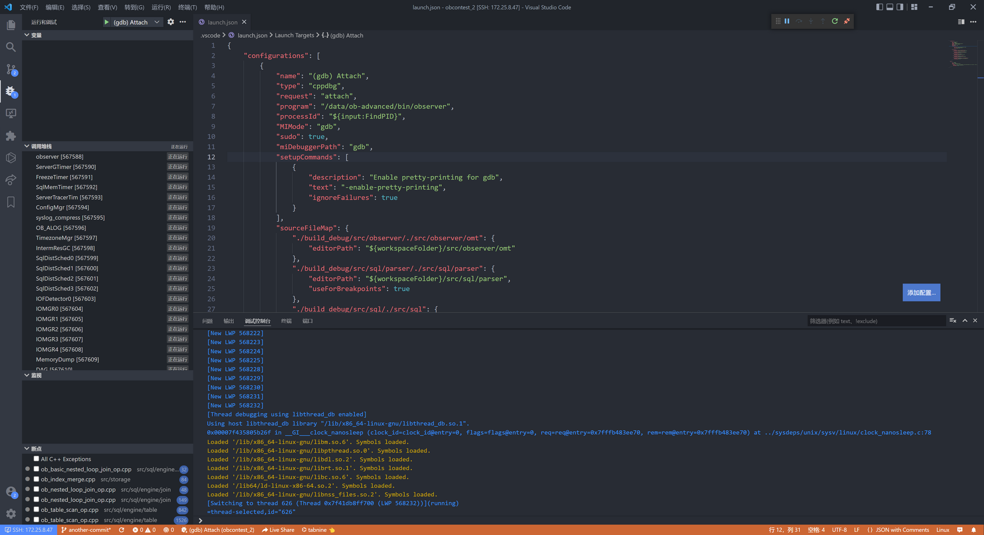Open the Bookmarks activity bar icon
Screen dimensions: 984x535
[x=11, y=202]
